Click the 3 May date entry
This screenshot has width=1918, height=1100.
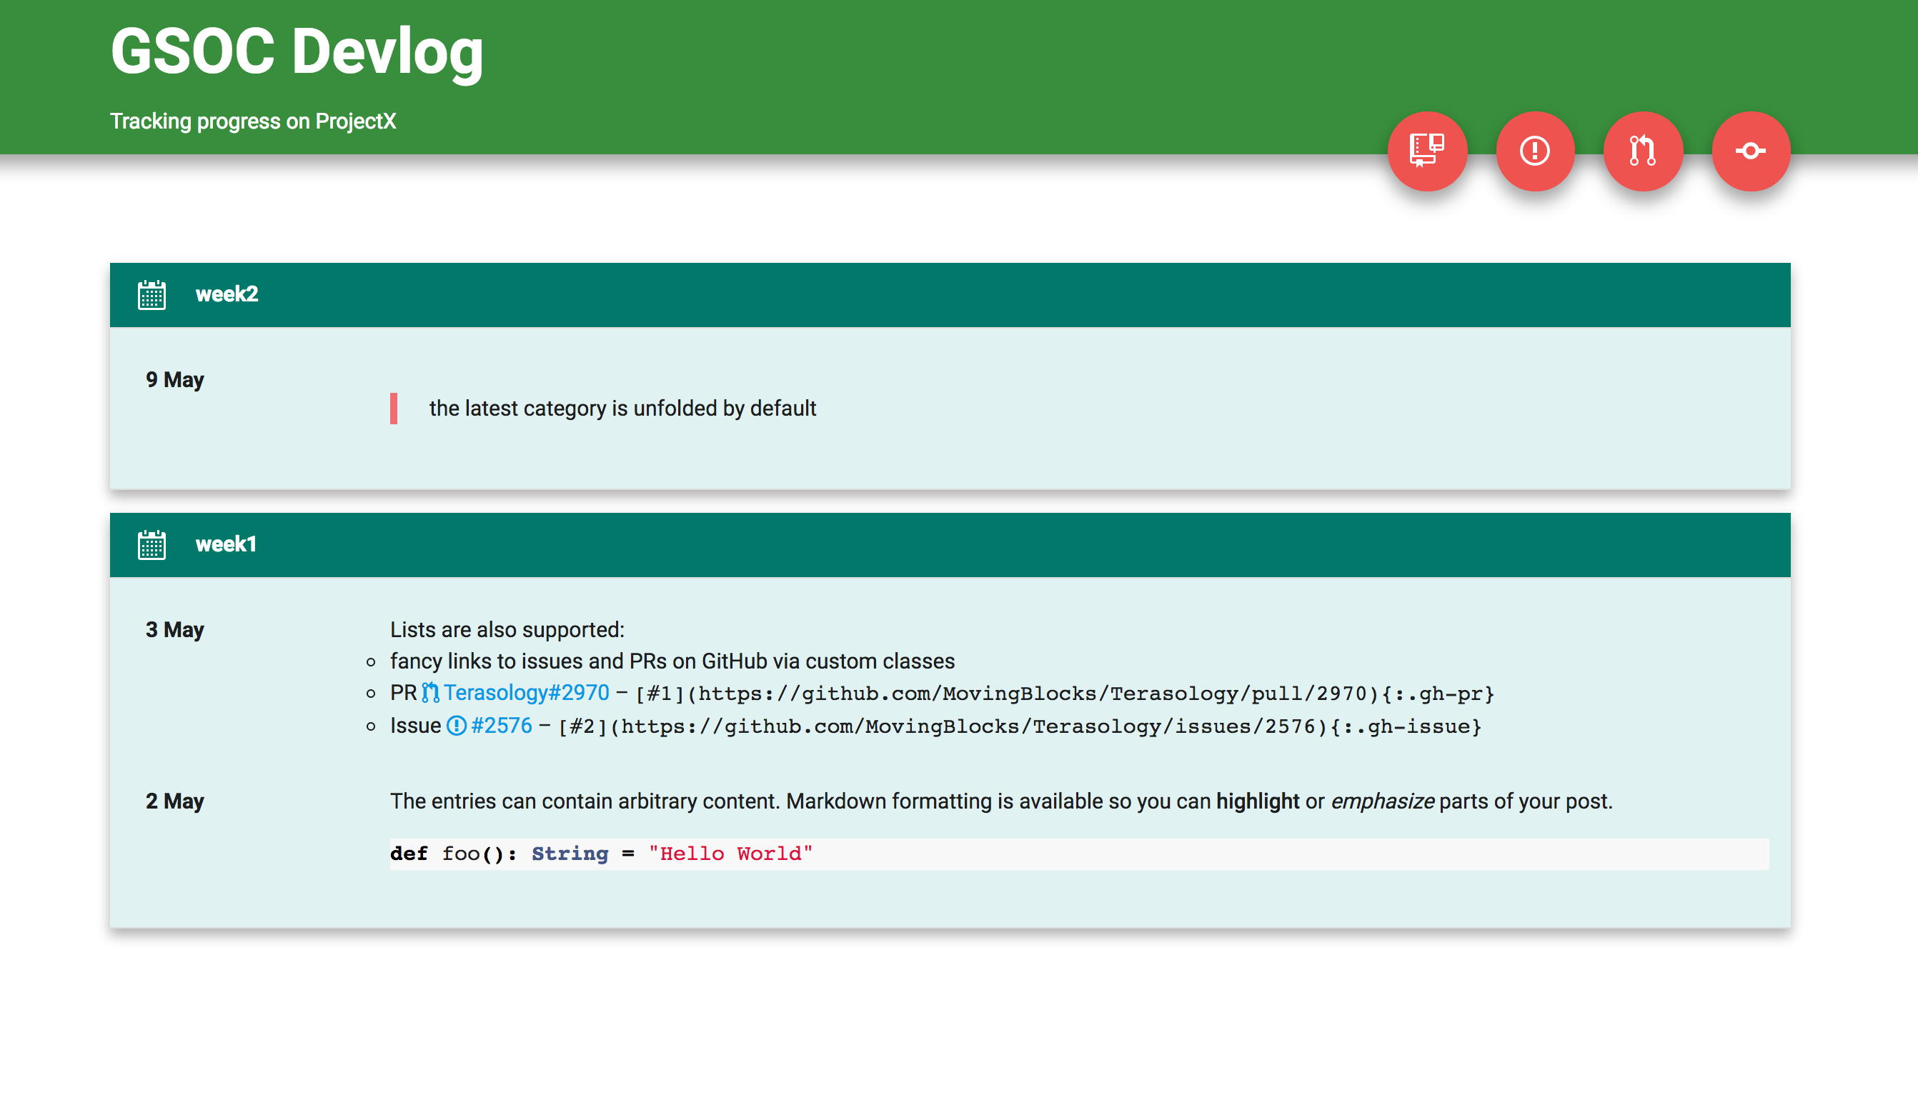(174, 630)
